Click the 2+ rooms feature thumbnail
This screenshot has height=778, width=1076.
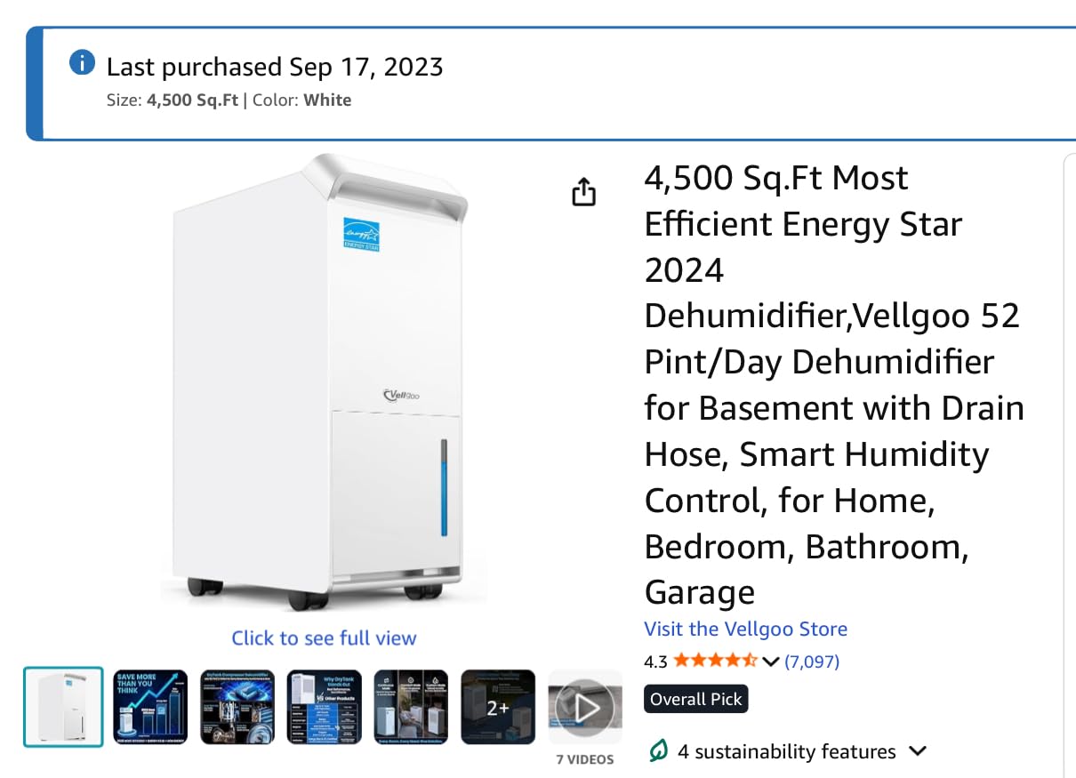[x=498, y=705]
